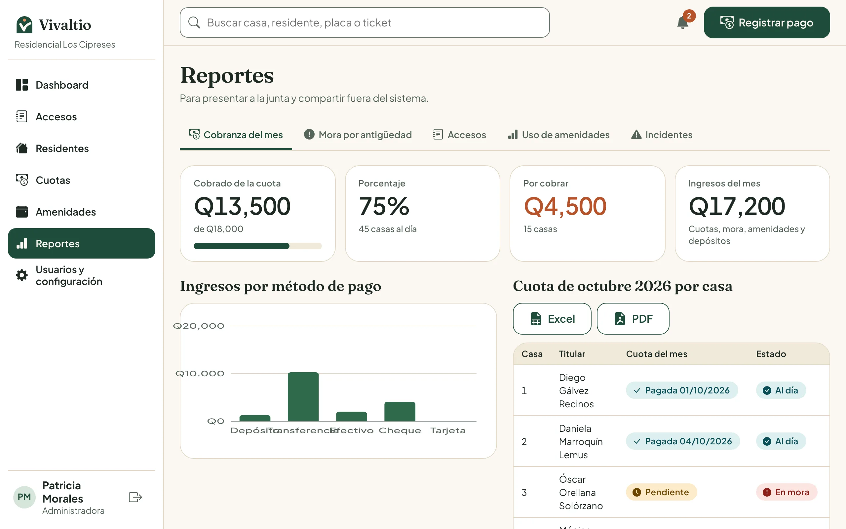Switch to Mora por antigüedad tab
846x529 pixels.
click(358, 135)
